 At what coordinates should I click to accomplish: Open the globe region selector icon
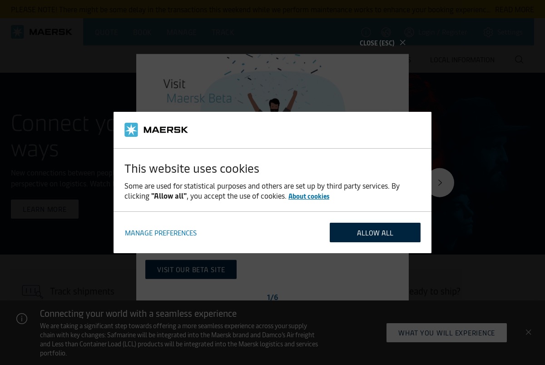pos(386,32)
